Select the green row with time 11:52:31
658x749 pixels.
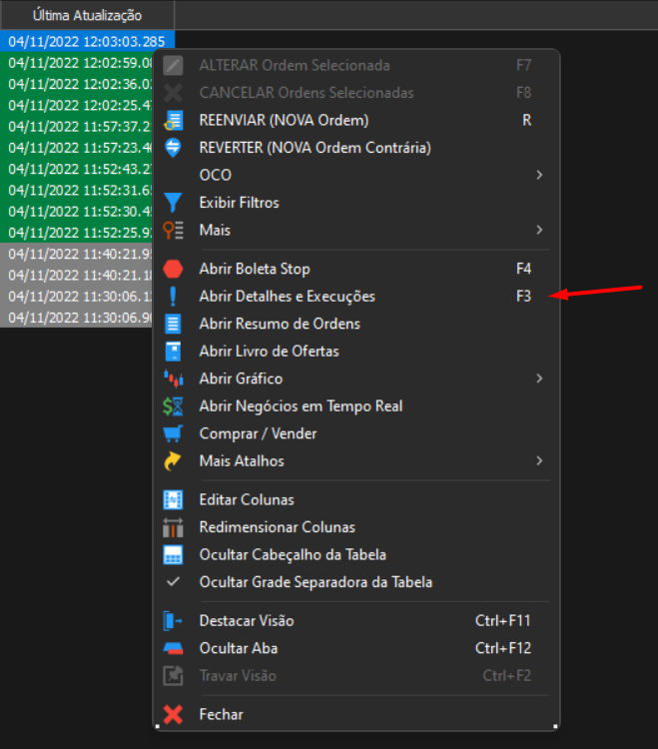tap(77, 190)
